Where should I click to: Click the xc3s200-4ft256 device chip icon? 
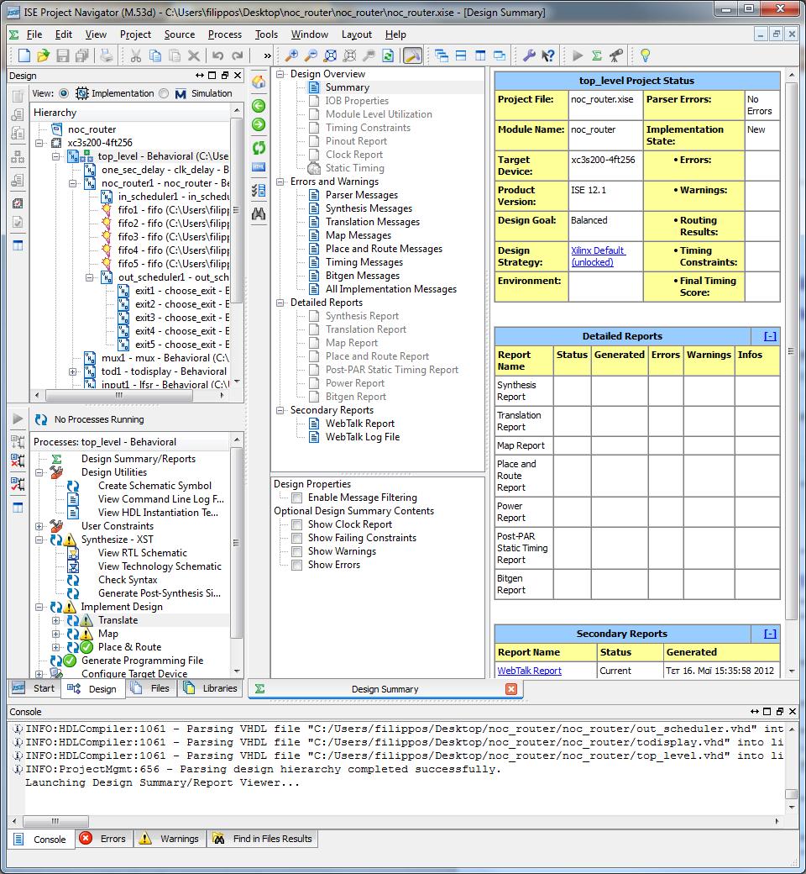coord(56,143)
